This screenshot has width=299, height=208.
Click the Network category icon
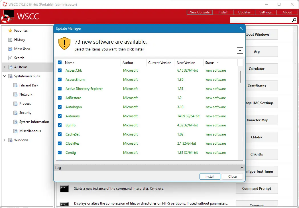tap(15, 94)
